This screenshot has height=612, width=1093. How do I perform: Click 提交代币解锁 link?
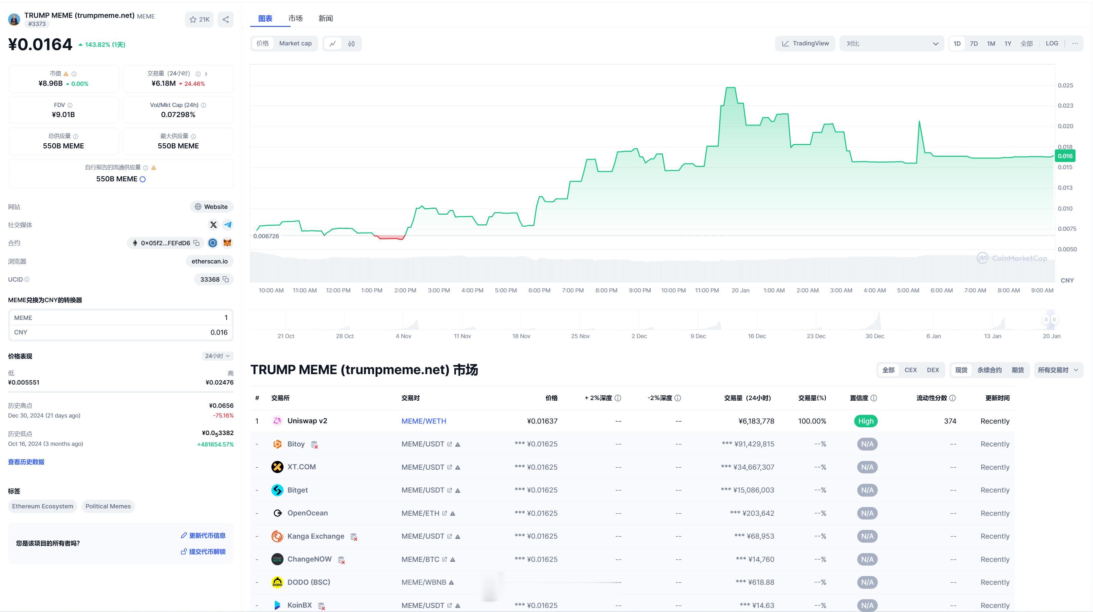(203, 552)
